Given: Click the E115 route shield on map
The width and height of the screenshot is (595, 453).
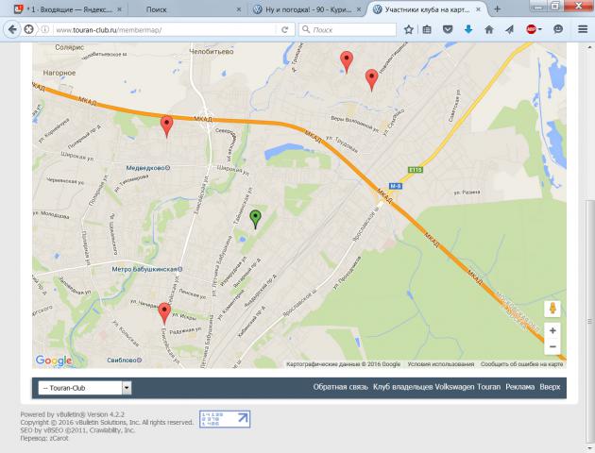Looking at the screenshot, I should 416,170.
